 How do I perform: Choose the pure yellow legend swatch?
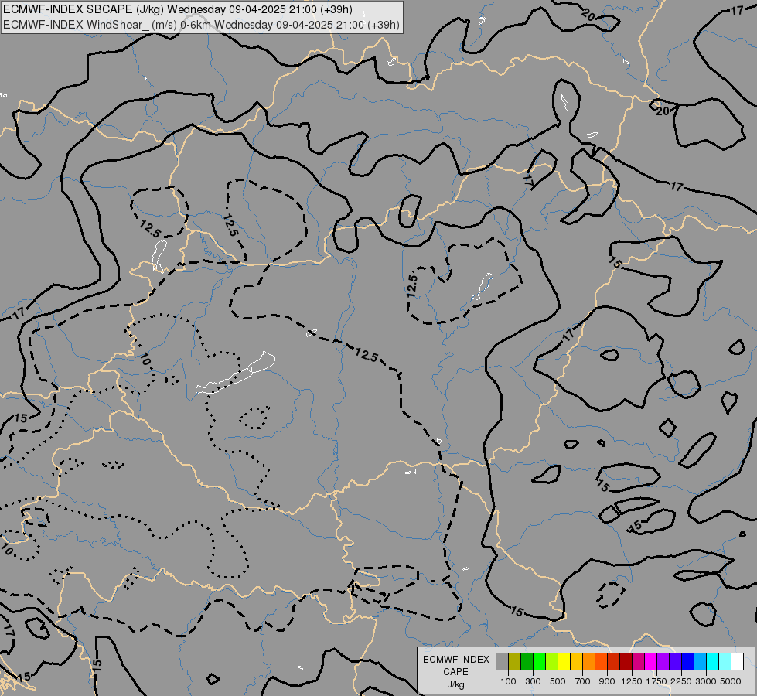click(564, 661)
